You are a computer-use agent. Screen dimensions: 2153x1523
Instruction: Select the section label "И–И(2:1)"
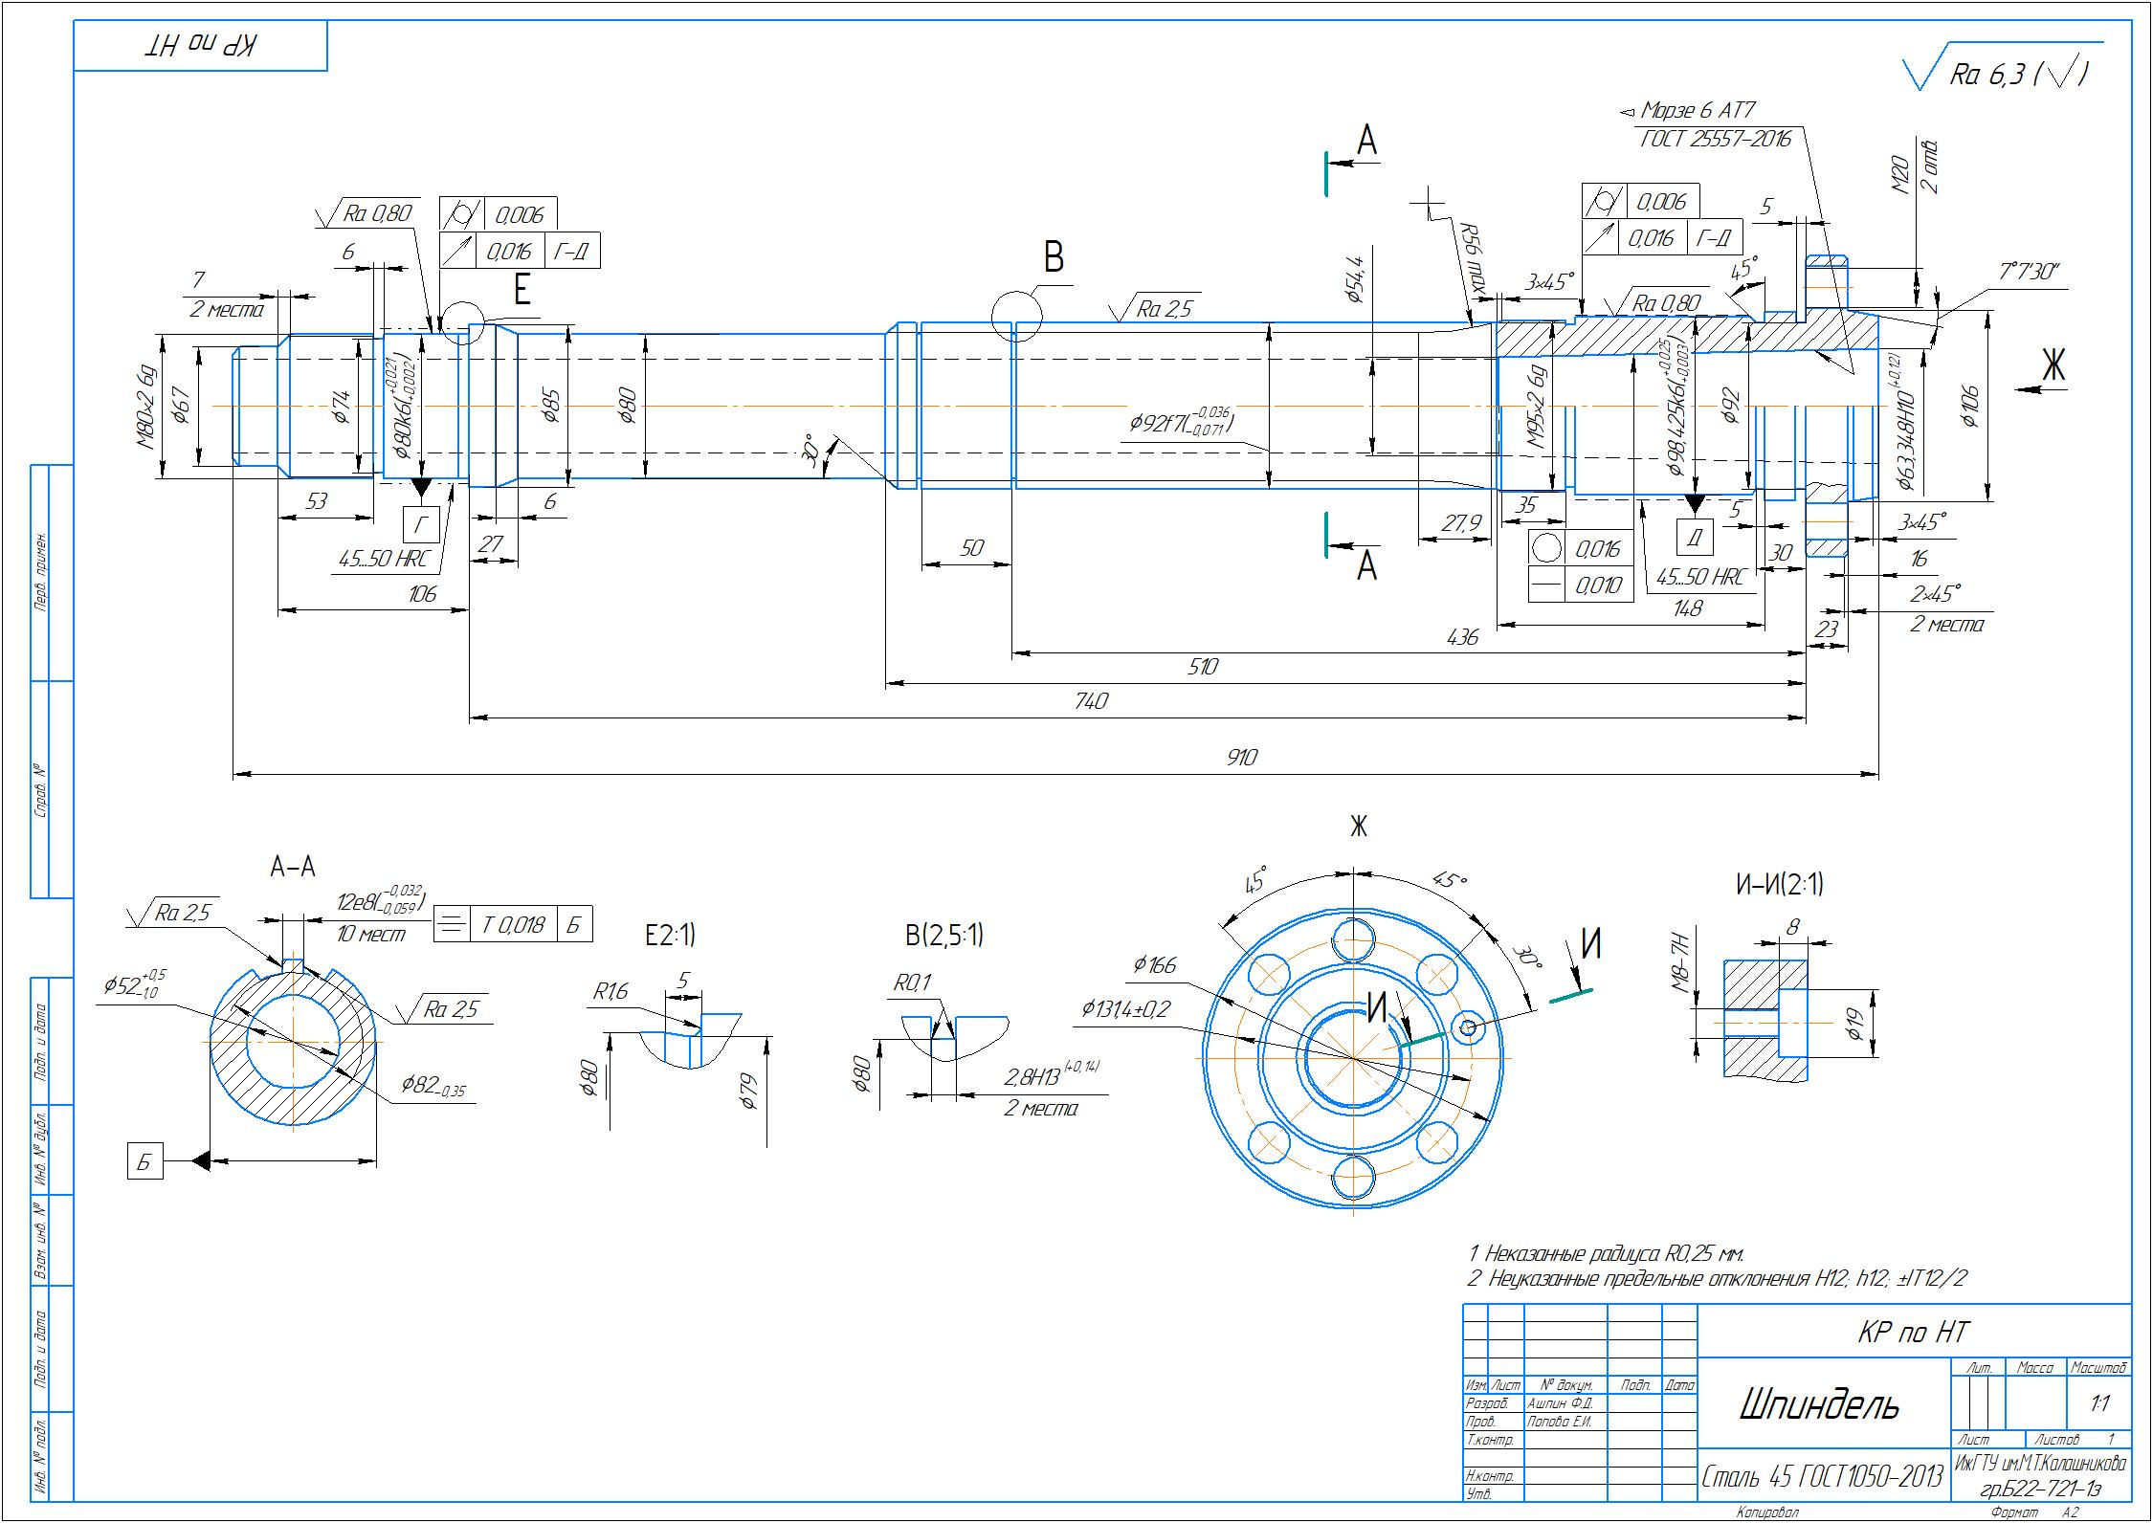click(x=1780, y=885)
